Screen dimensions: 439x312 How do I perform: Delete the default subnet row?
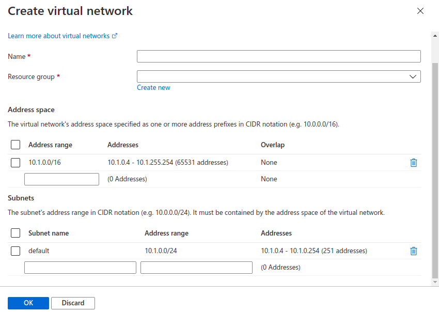(x=413, y=251)
